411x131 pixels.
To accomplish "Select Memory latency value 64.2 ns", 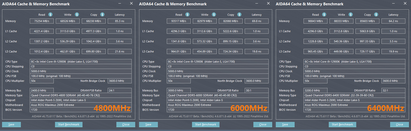I will (393, 21).
